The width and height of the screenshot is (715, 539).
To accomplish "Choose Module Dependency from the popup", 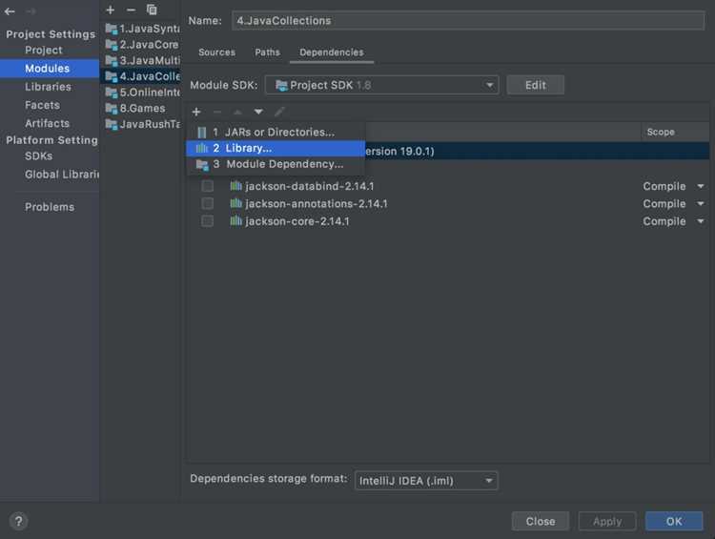I will coord(276,164).
